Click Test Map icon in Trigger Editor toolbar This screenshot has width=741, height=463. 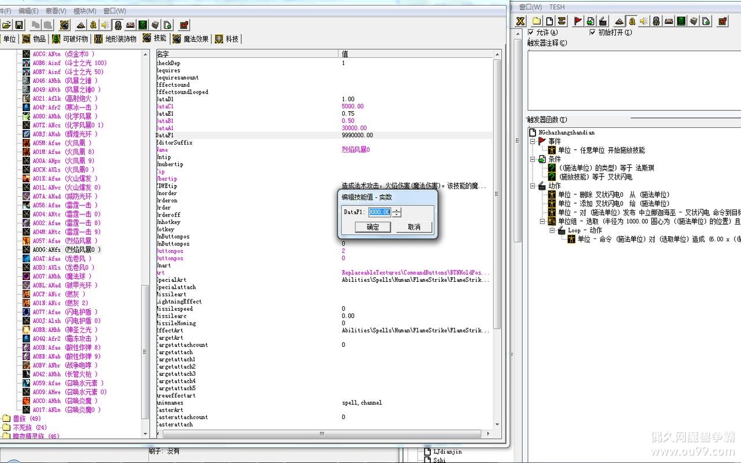pyautogui.click(x=723, y=21)
